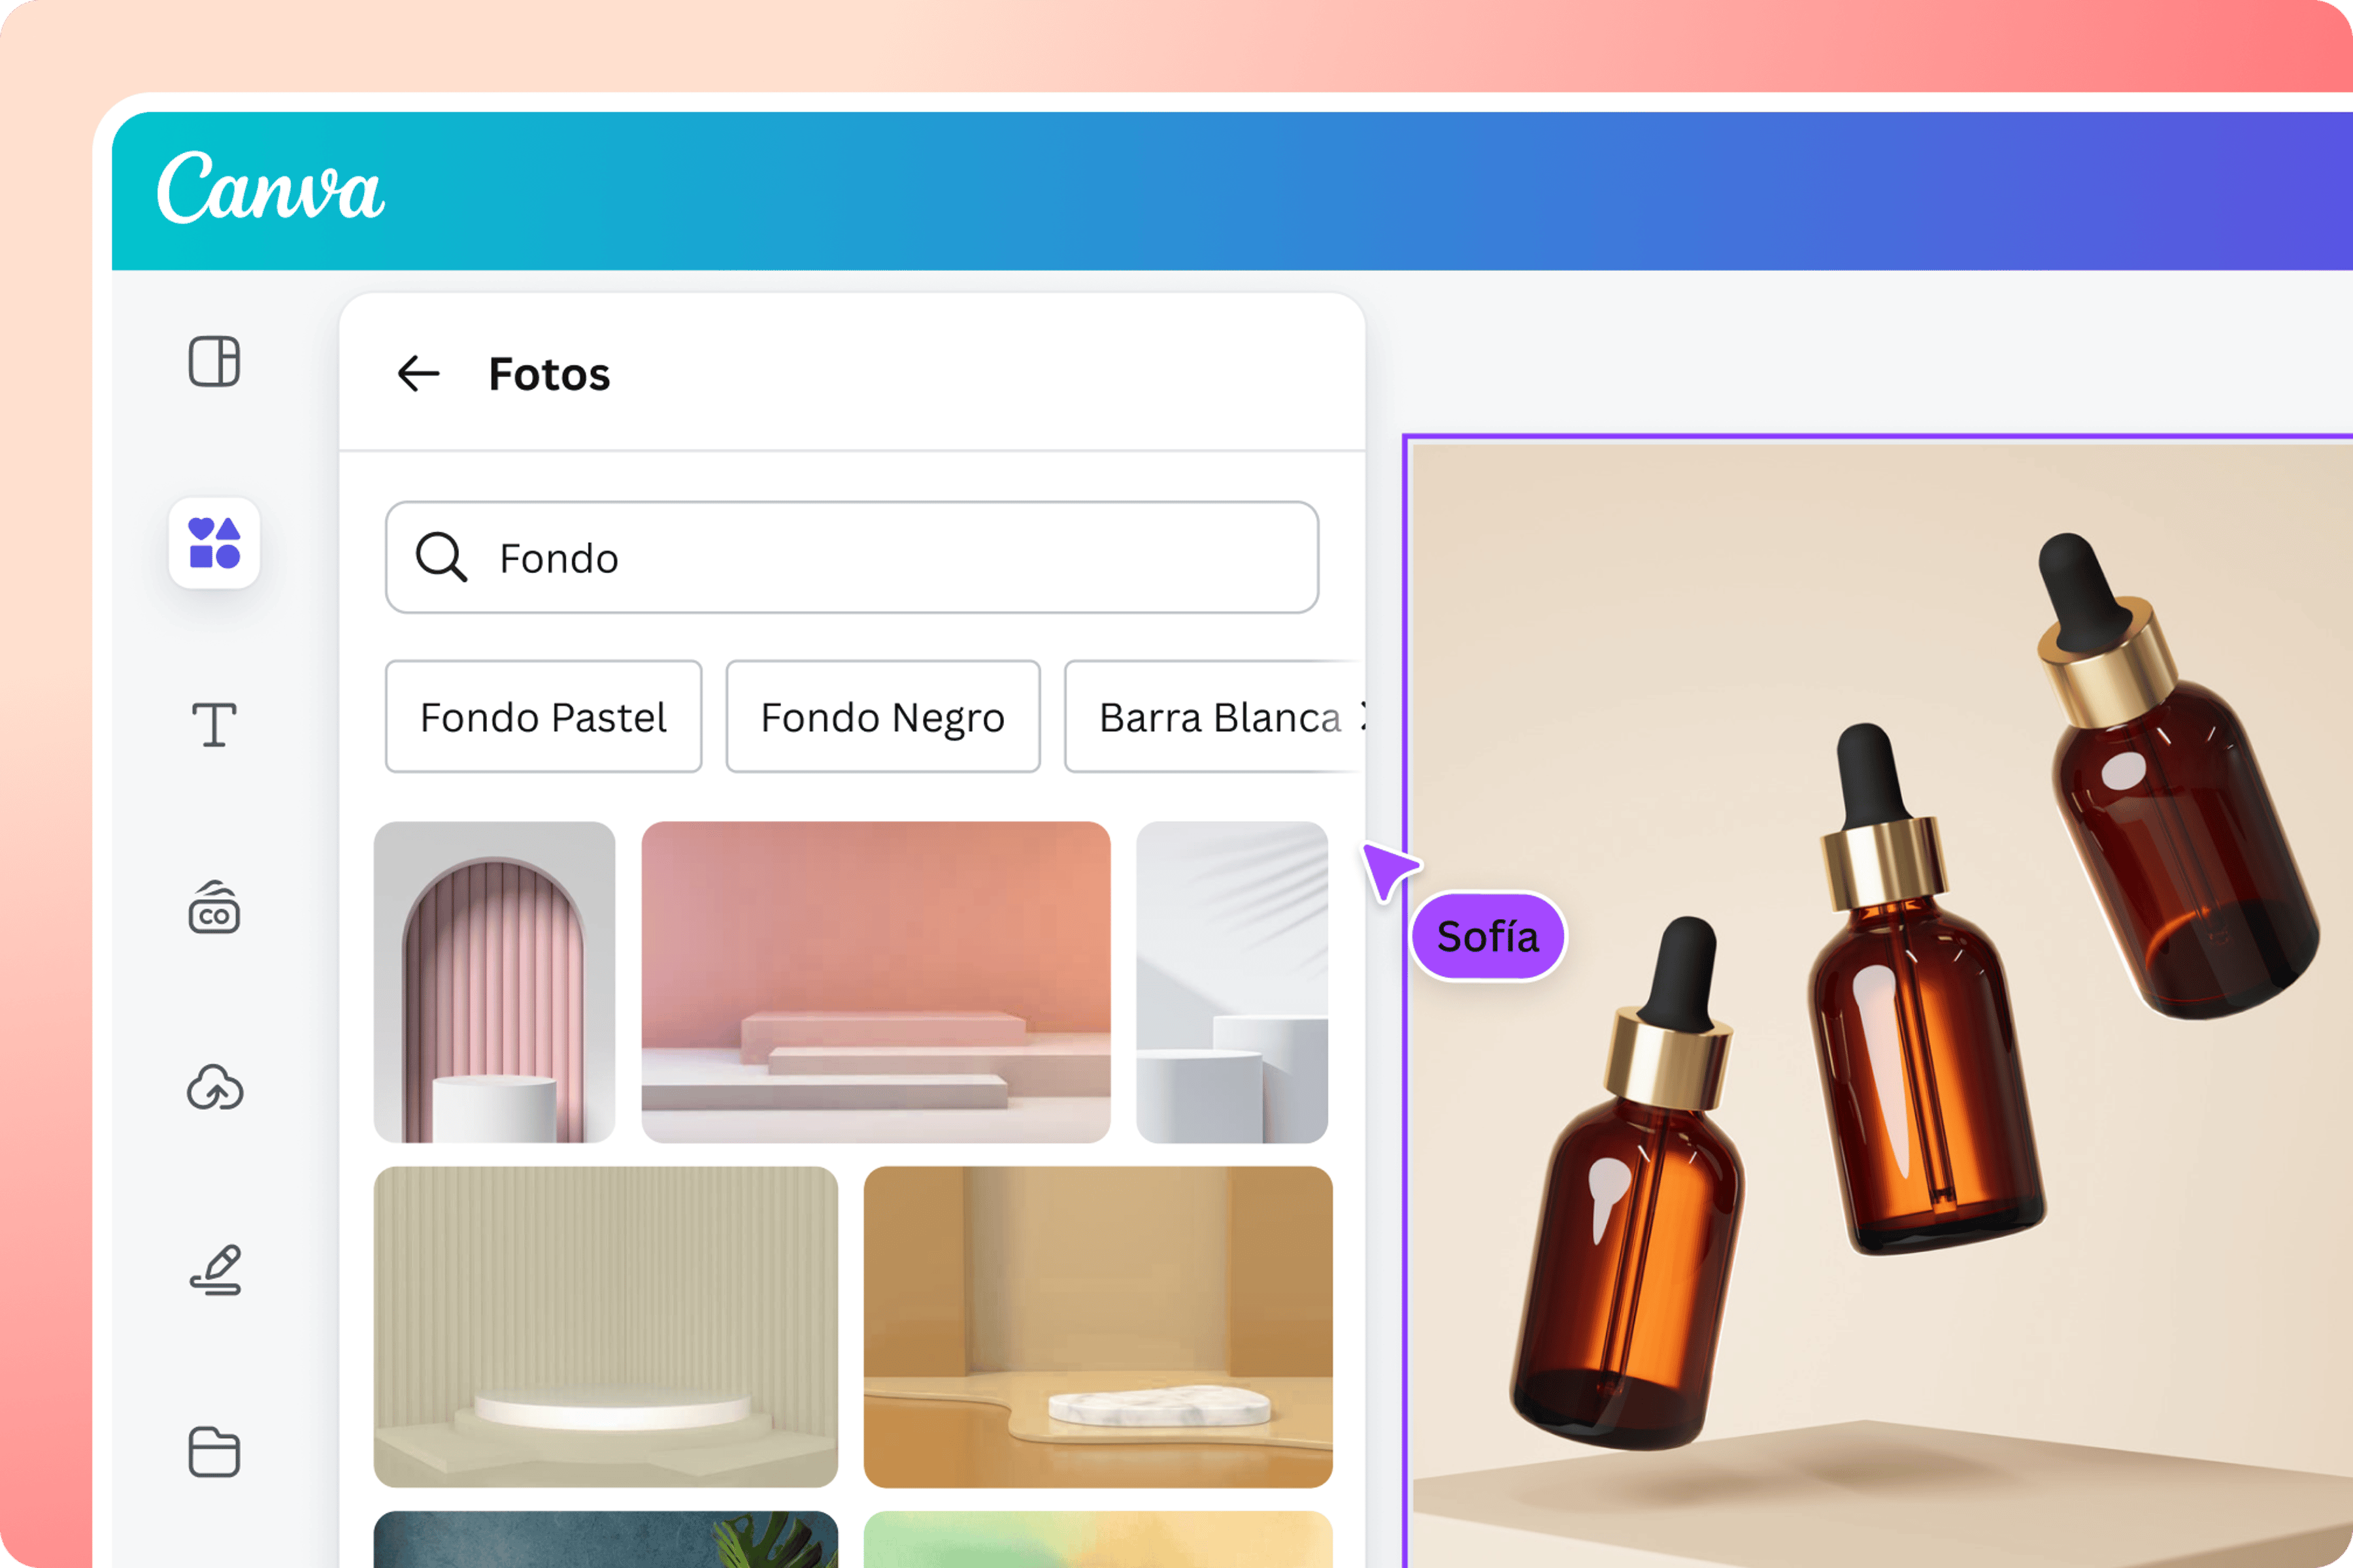Open the Uploads cloud icon
The height and width of the screenshot is (1568, 2353).
click(x=214, y=1088)
